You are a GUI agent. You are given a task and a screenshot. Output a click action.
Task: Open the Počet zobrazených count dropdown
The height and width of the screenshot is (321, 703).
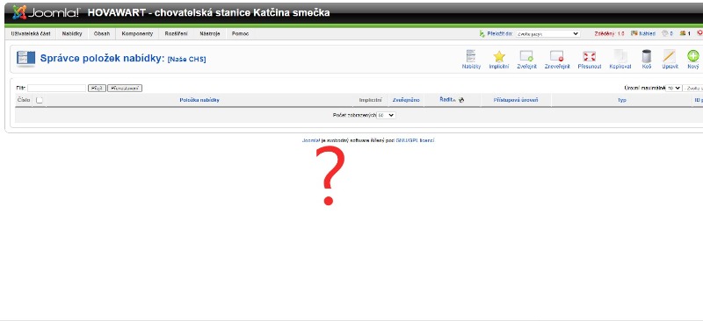click(386, 115)
